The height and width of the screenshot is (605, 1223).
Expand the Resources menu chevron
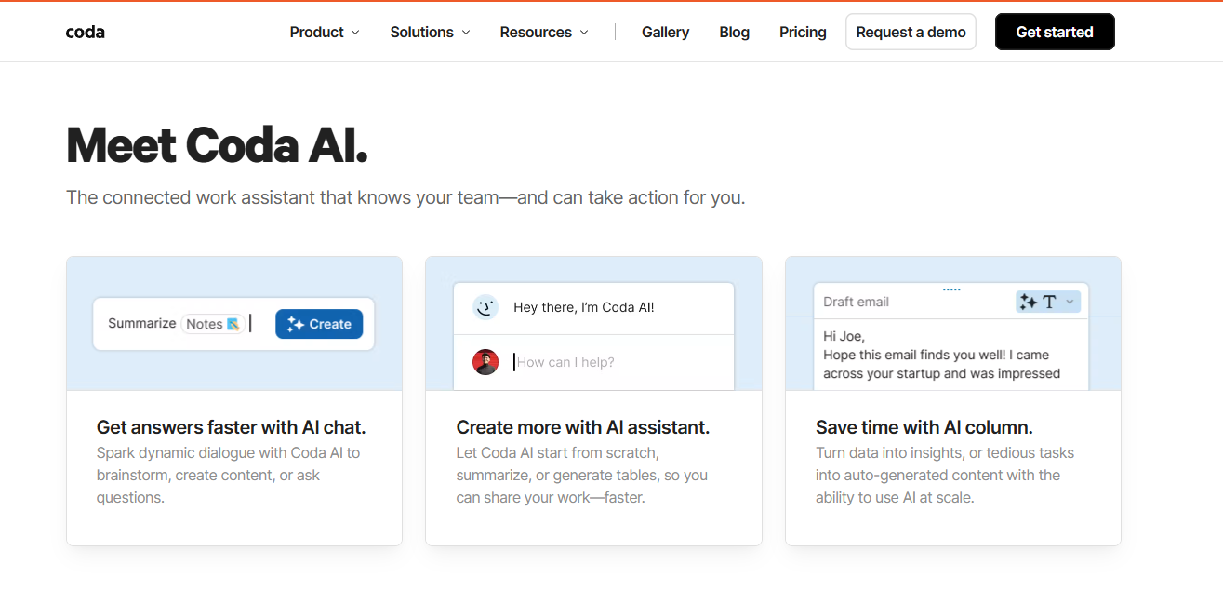click(584, 33)
